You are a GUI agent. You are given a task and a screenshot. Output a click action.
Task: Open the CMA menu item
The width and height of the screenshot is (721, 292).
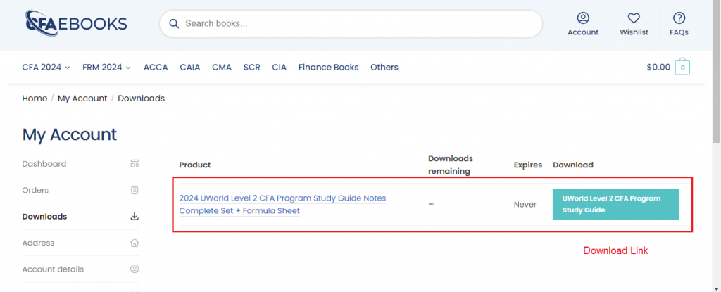(x=222, y=67)
